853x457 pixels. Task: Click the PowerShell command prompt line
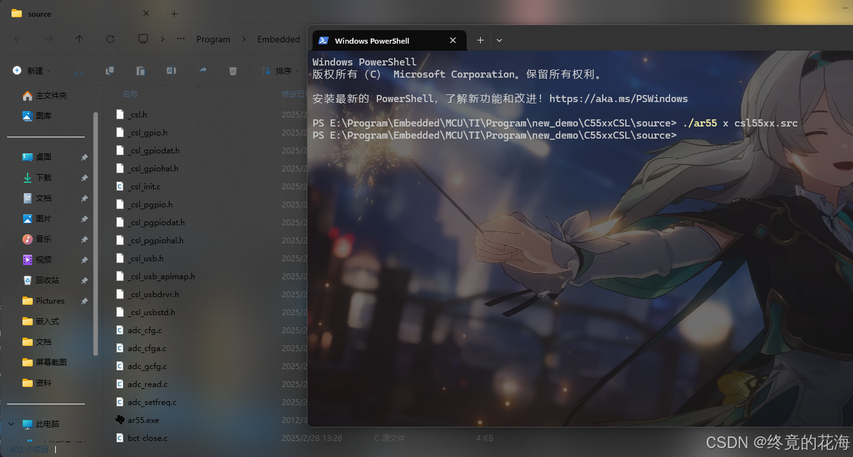(495, 135)
